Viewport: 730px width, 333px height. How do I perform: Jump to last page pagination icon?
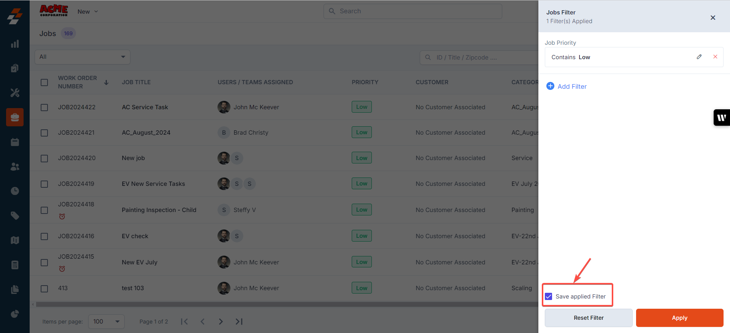[239, 322]
